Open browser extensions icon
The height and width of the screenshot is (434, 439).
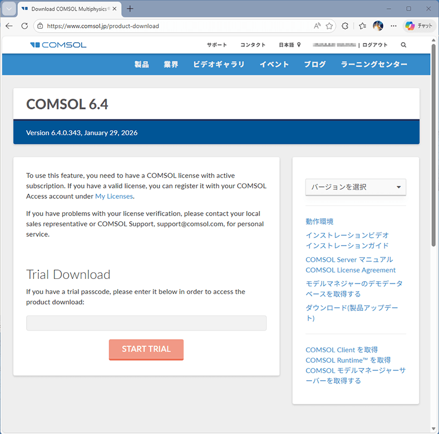tap(345, 26)
